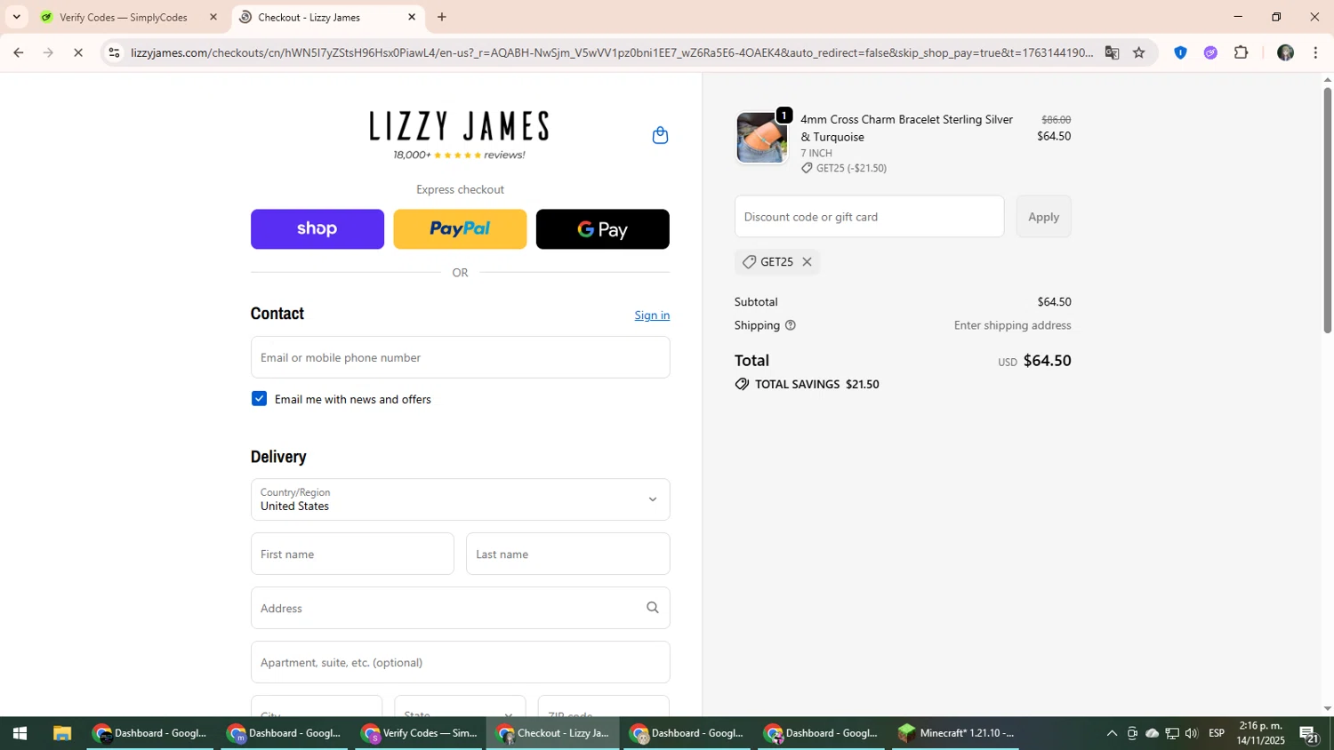Open the volume speaker tray icon
This screenshot has width=1334, height=750.
pyautogui.click(x=1192, y=733)
